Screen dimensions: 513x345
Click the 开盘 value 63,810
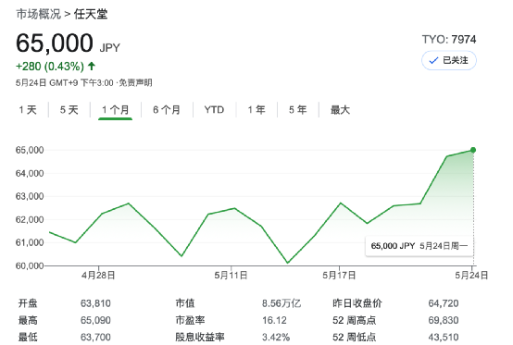pyautogui.click(x=95, y=303)
